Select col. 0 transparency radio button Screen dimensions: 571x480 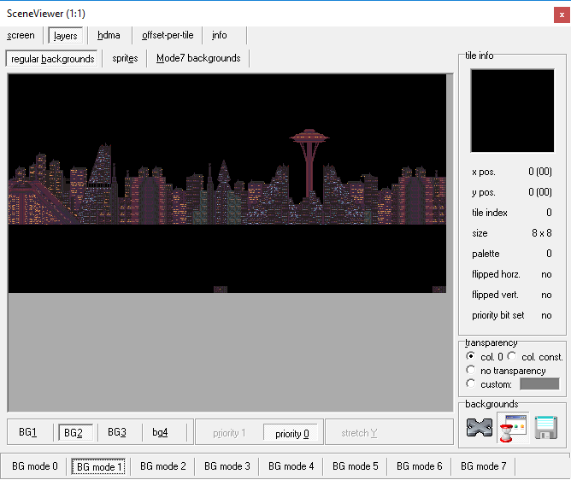[470, 356]
